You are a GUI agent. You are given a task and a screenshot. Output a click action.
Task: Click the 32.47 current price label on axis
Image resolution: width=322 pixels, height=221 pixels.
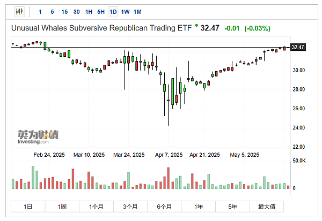[x=298, y=47]
